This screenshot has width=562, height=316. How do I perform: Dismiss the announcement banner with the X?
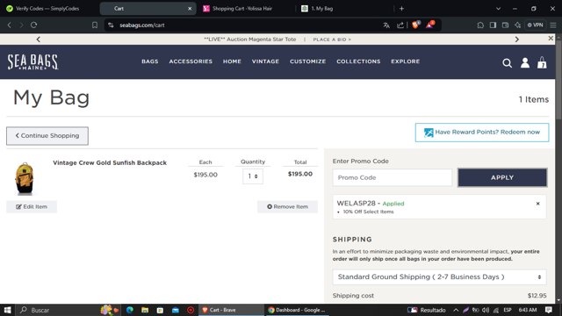[551, 39]
